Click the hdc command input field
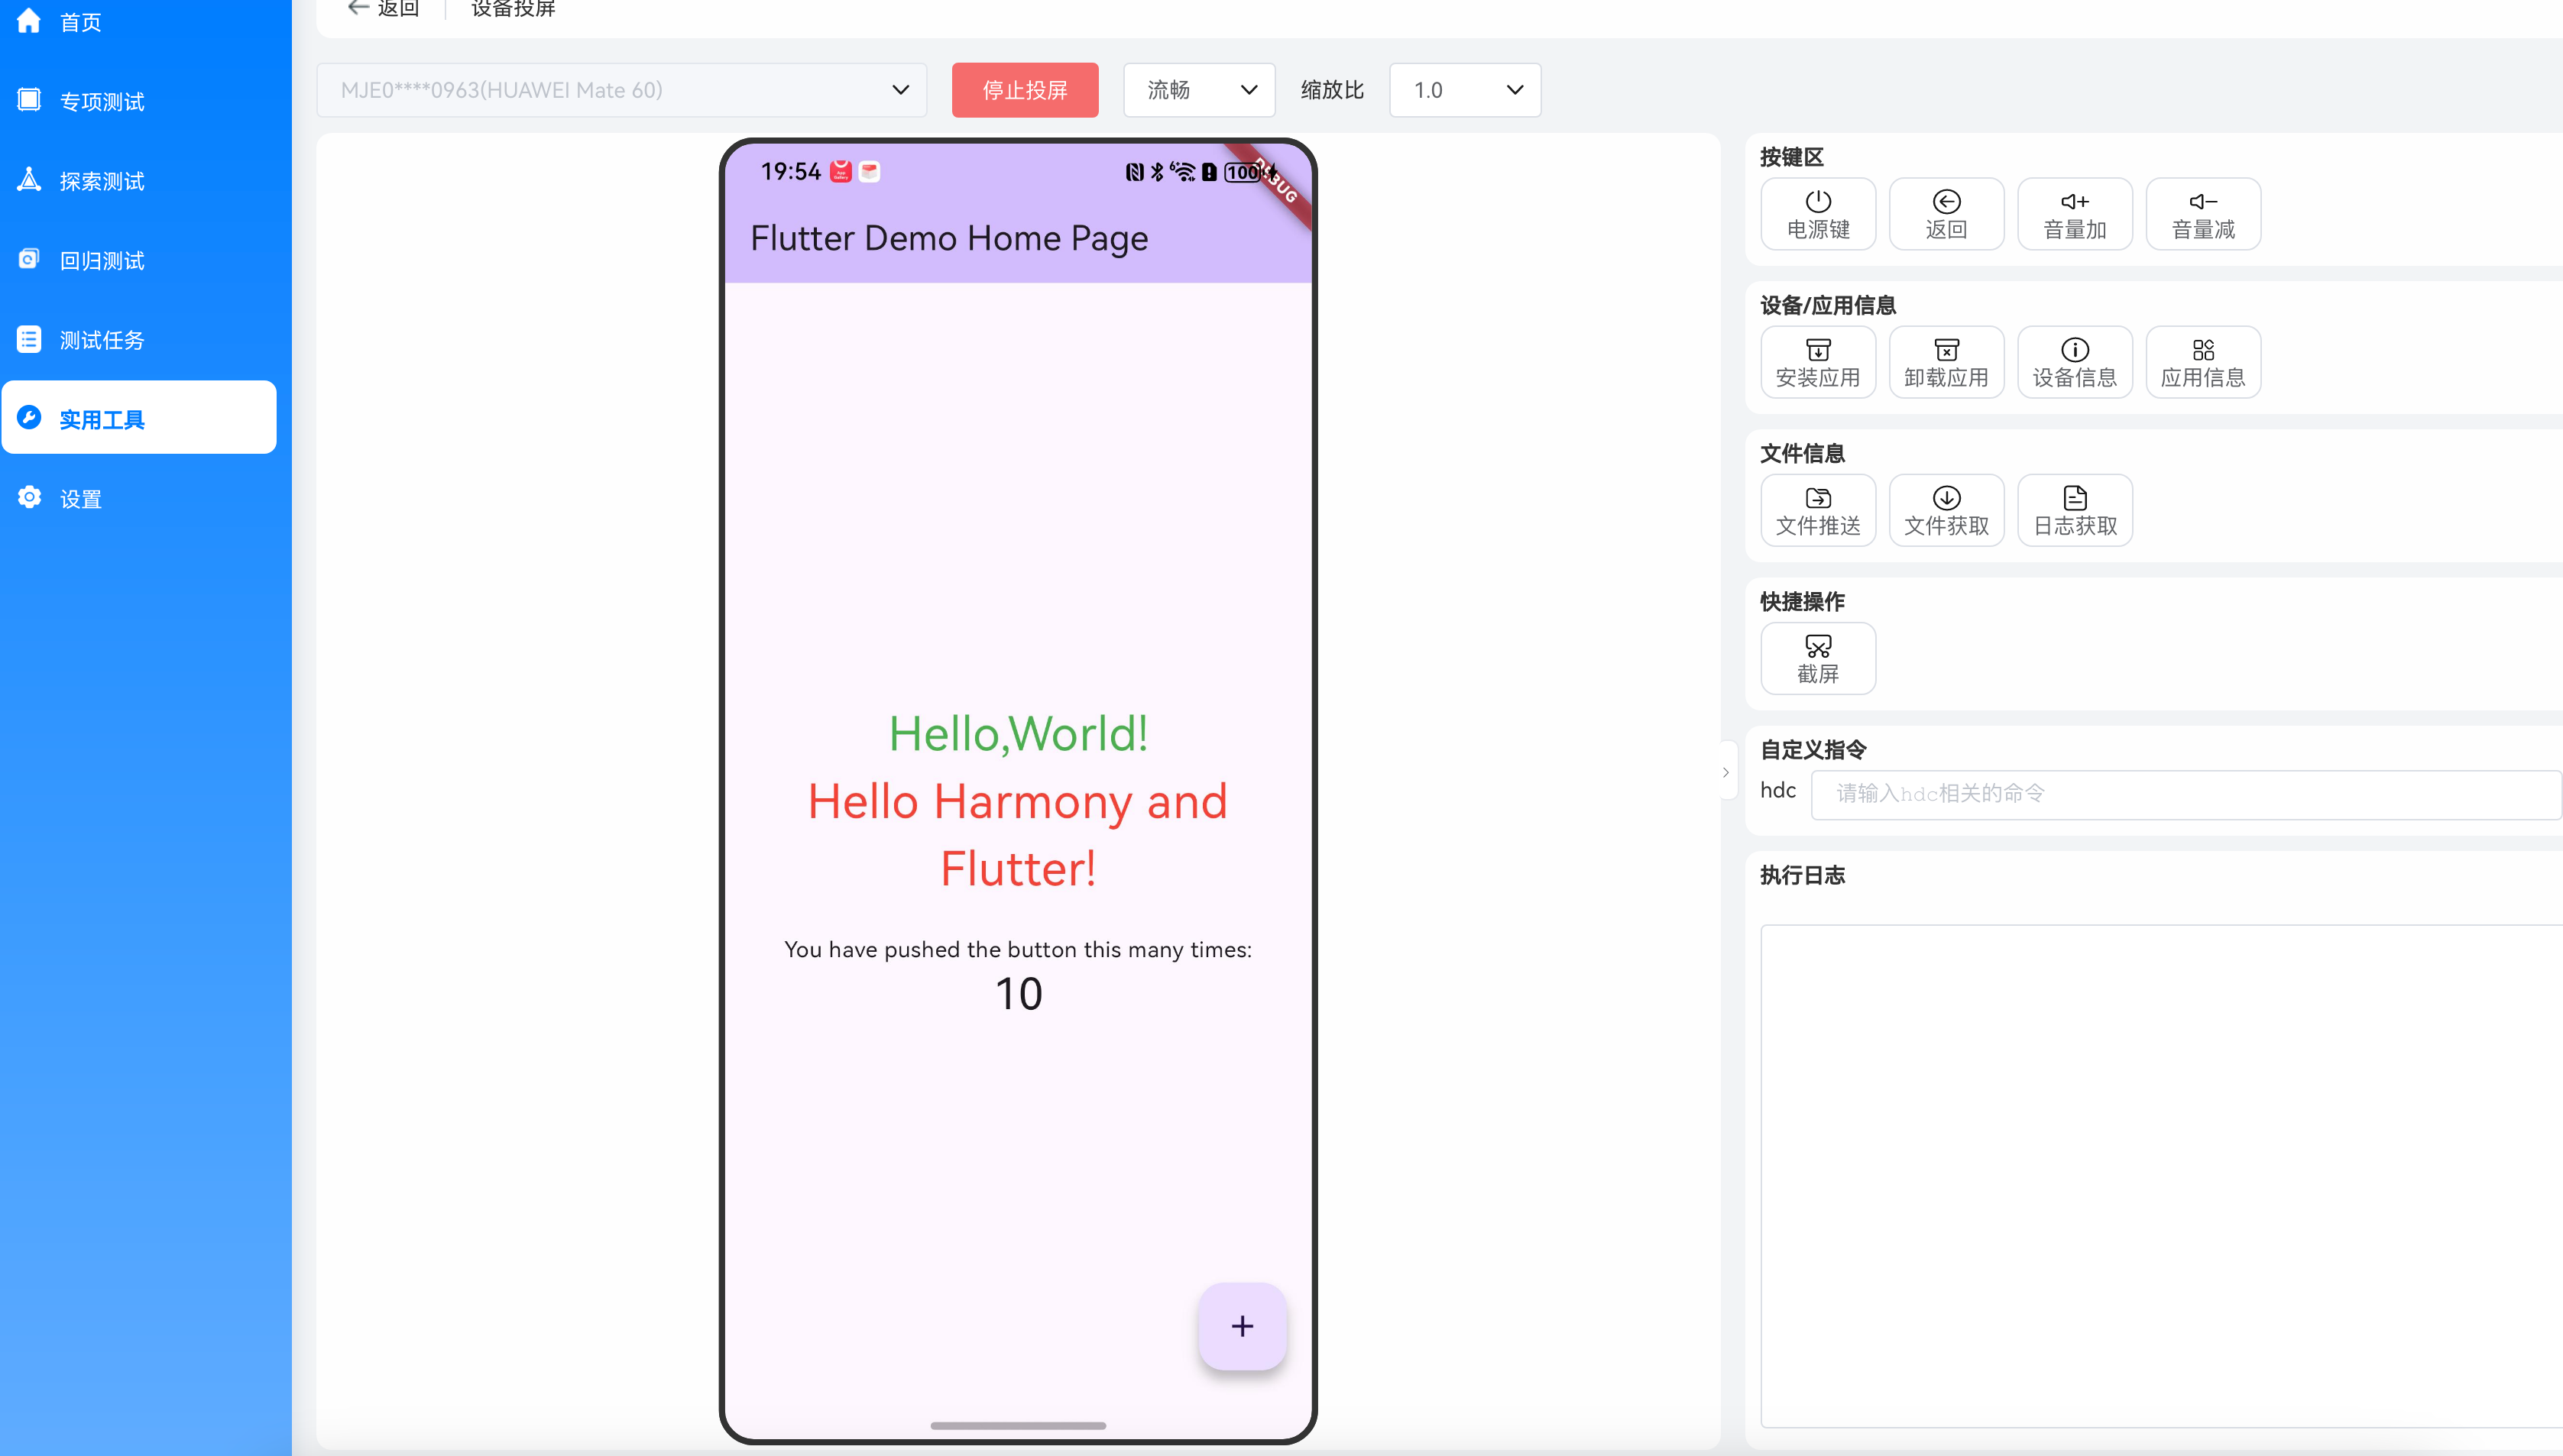The height and width of the screenshot is (1456, 2563). tap(2185, 794)
